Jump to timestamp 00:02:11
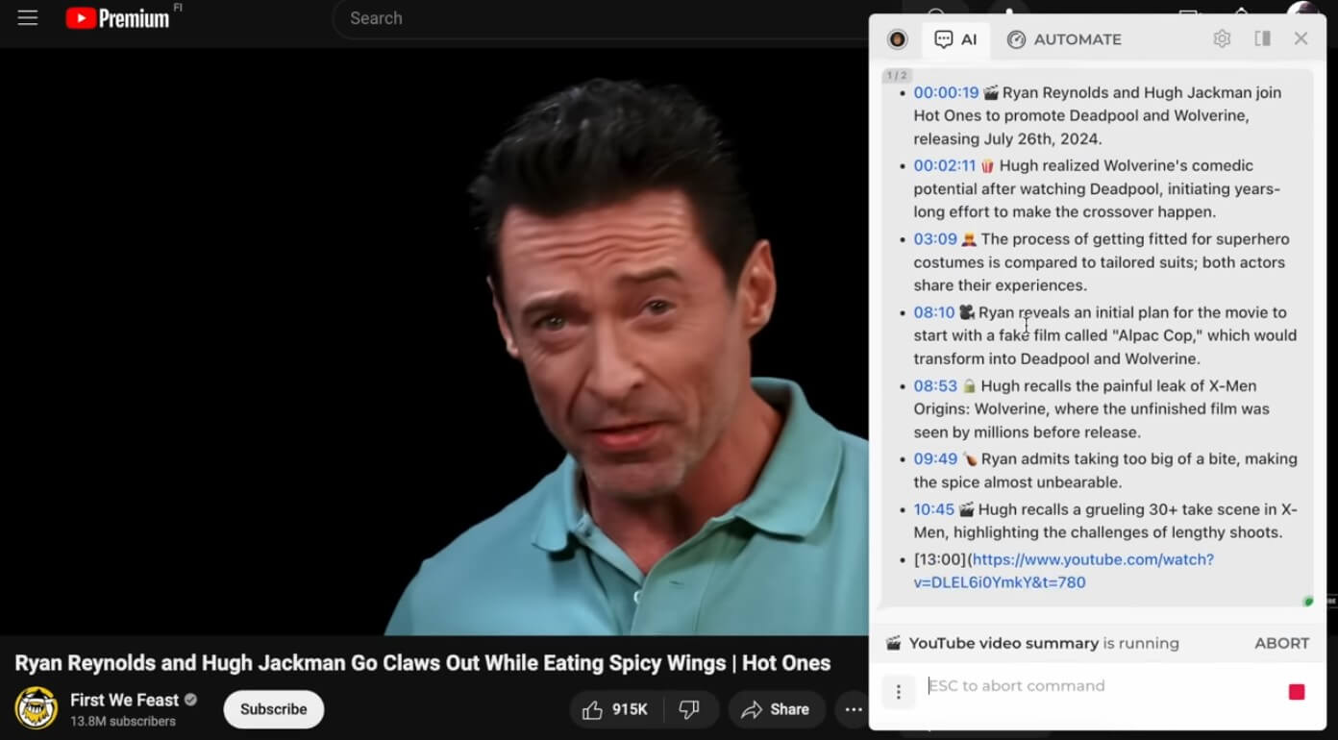The height and width of the screenshot is (740, 1338). point(945,165)
